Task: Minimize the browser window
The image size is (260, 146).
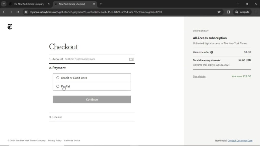Action: point(238,4)
